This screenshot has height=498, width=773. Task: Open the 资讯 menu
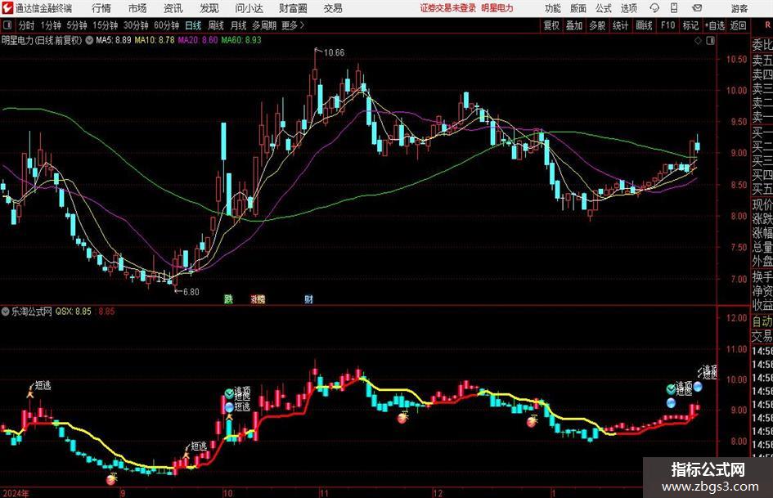pyautogui.click(x=173, y=8)
